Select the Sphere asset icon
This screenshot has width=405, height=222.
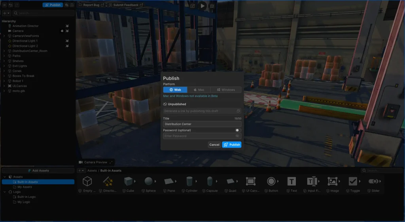(x=149, y=182)
